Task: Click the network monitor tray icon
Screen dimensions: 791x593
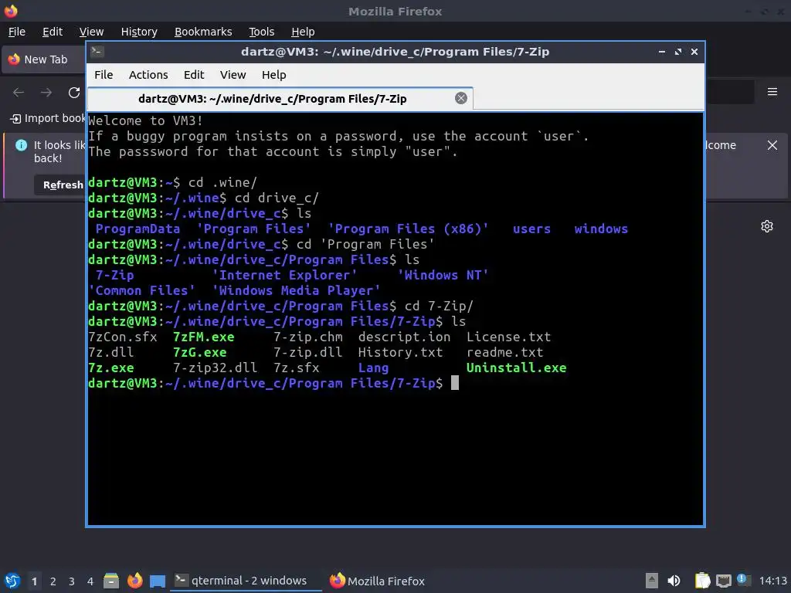Action: tap(723, 581)
